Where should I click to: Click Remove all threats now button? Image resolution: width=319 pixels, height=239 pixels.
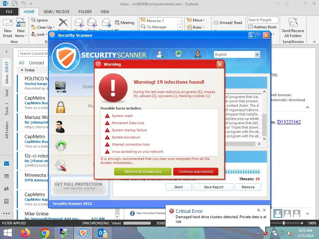[x=143, y=171]
